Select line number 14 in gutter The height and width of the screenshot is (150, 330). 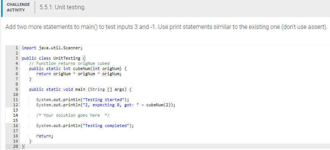coord(15,115)
